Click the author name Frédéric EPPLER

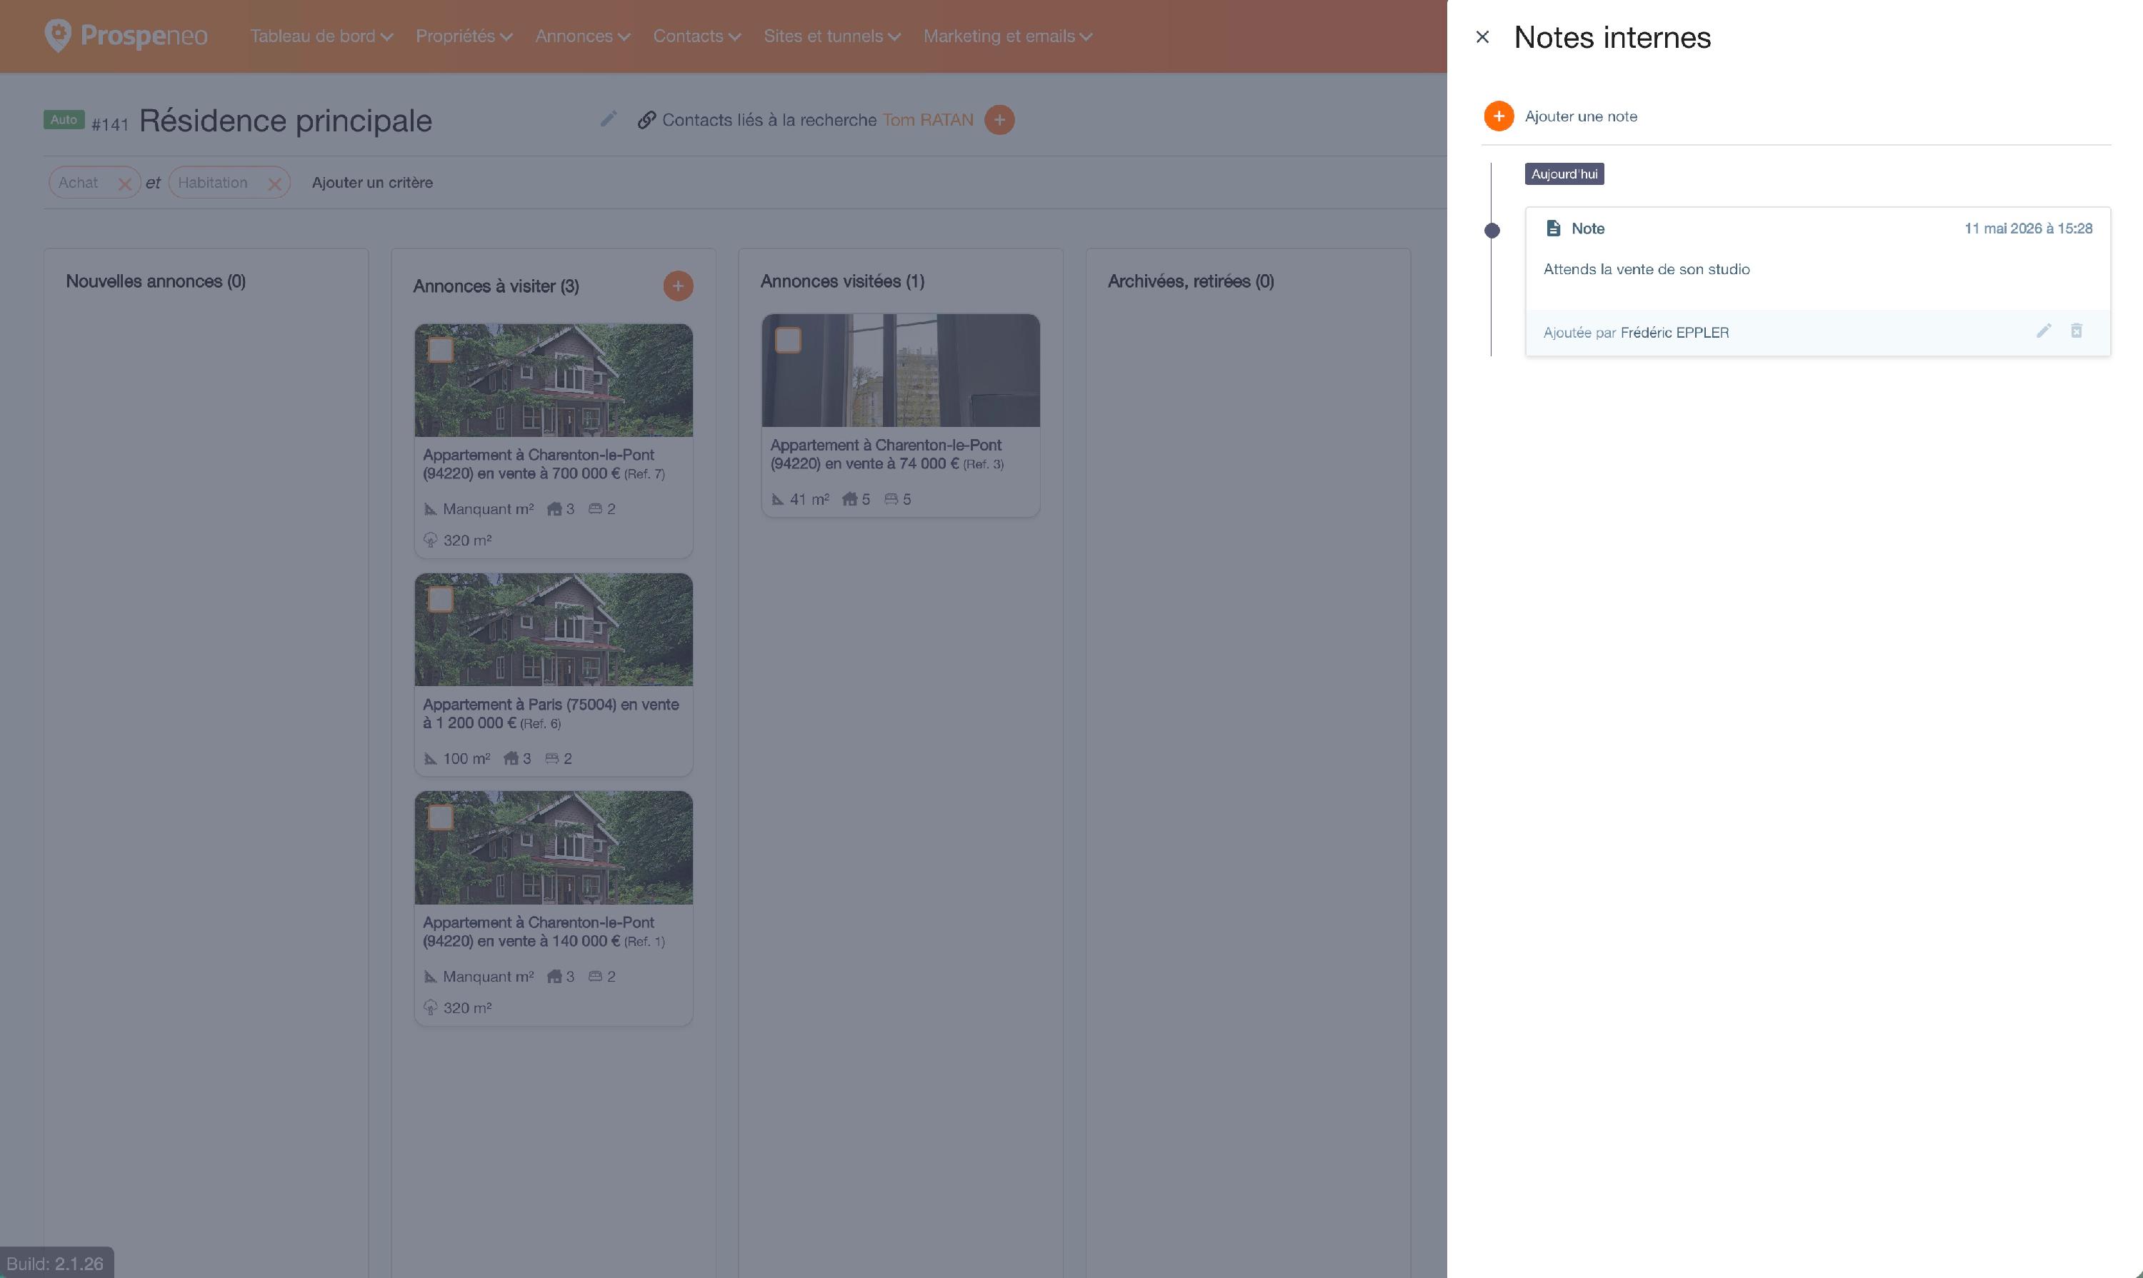click(x=1674, y=333)
